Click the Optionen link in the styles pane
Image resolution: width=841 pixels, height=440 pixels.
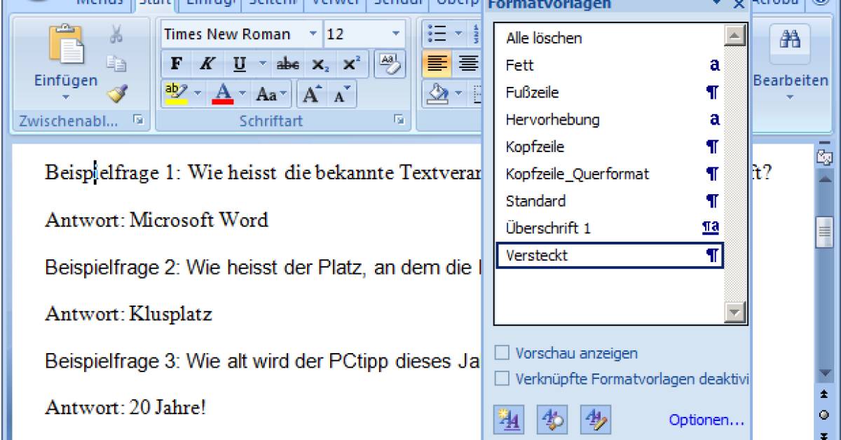[706, 419]
